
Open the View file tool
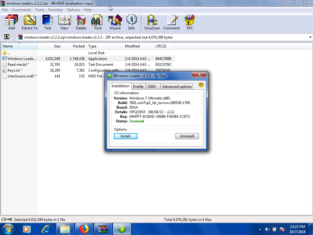click(x=64, y=22)
